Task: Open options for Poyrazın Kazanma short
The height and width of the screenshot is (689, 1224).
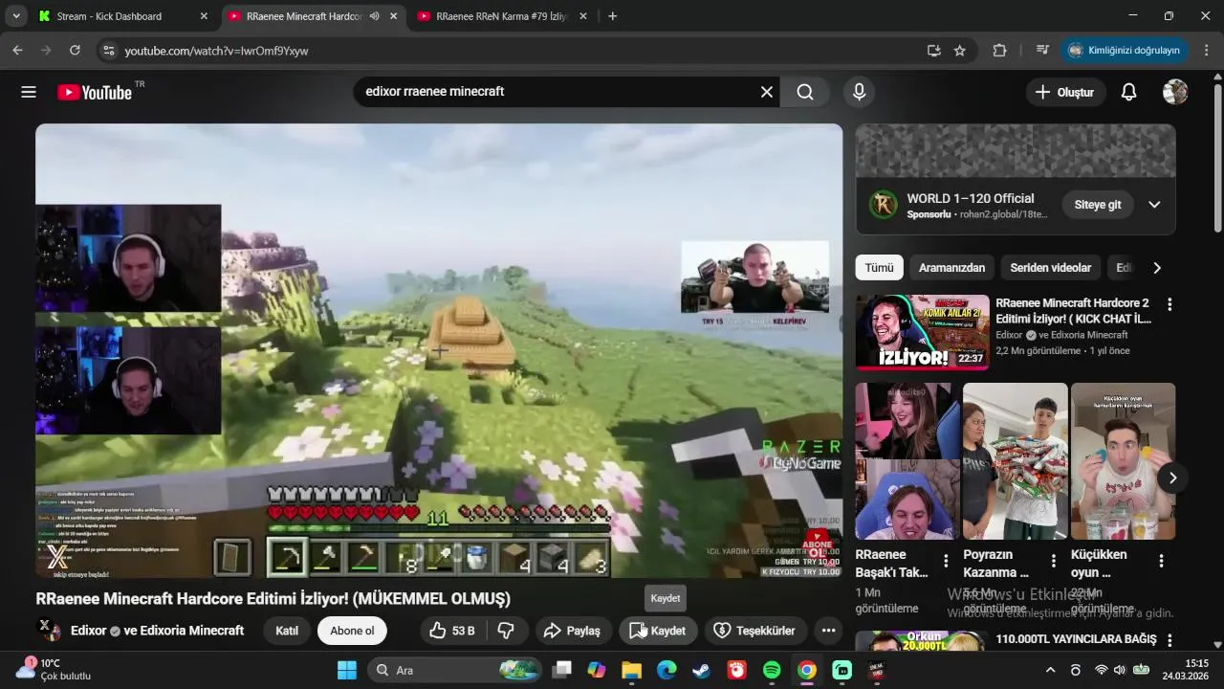Action: pos(1054,561)
